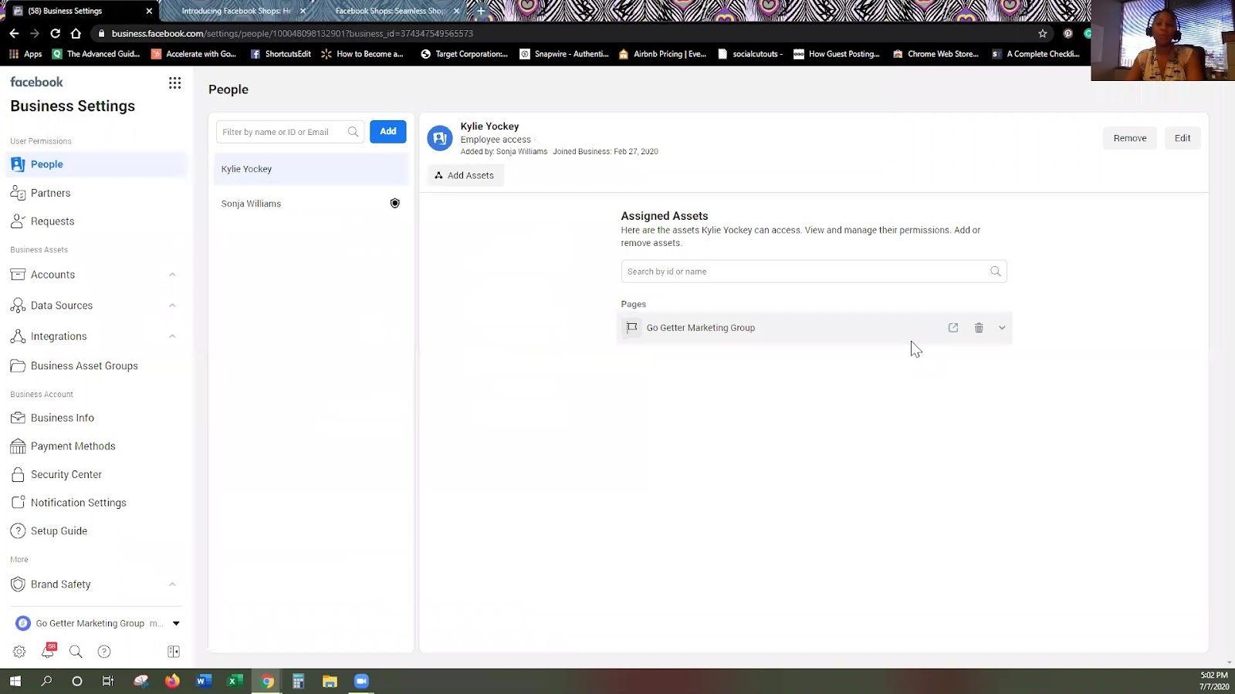The width and height of the screenshot is (1235, 694).
Task: Click the magnifier icon in the people filter
Action: [x=353, y=132]
